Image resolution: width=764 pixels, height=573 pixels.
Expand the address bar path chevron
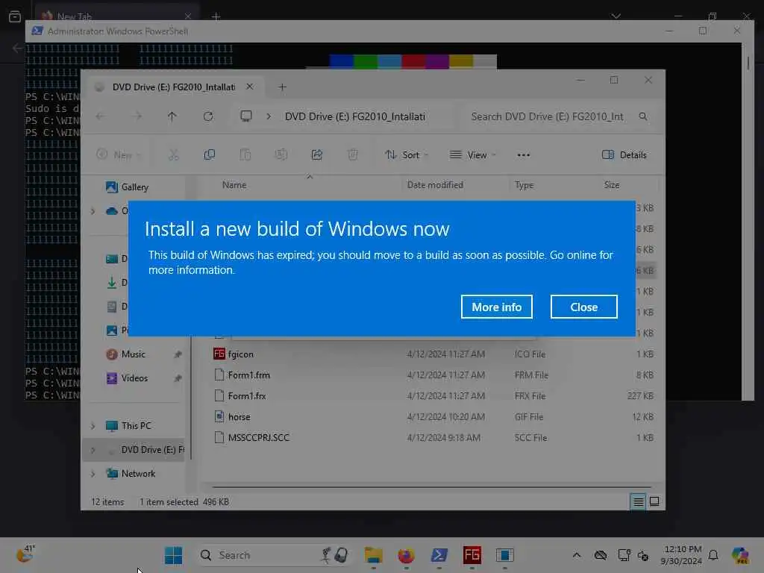tap(269, 116)
